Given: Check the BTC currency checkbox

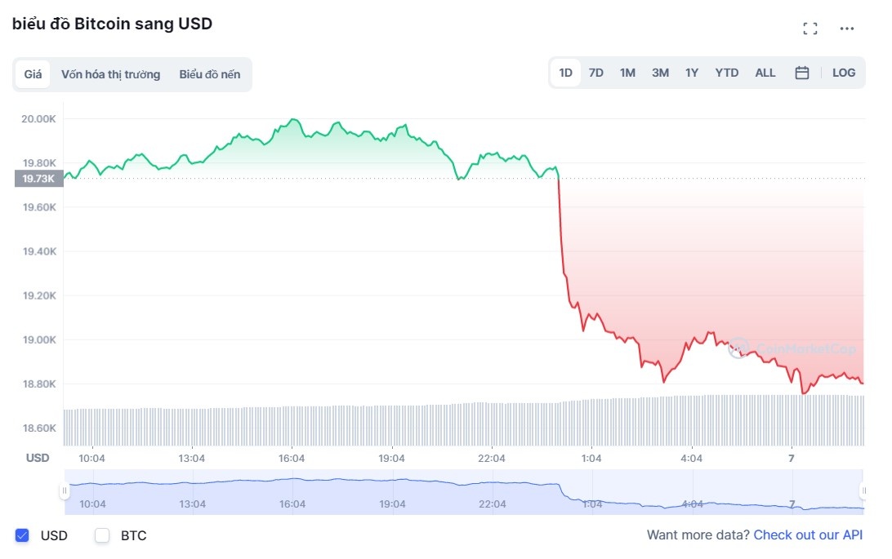Looking at the screenshot, I should click(102, 535).
